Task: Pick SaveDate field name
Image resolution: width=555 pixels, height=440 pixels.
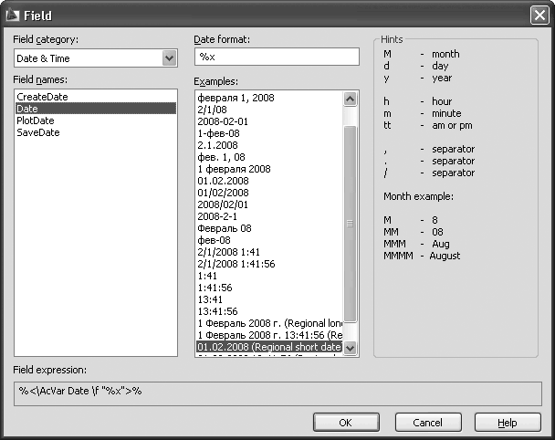Action: (x=38, y=132)
